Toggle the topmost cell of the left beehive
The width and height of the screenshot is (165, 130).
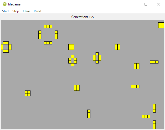click(72, 57)
